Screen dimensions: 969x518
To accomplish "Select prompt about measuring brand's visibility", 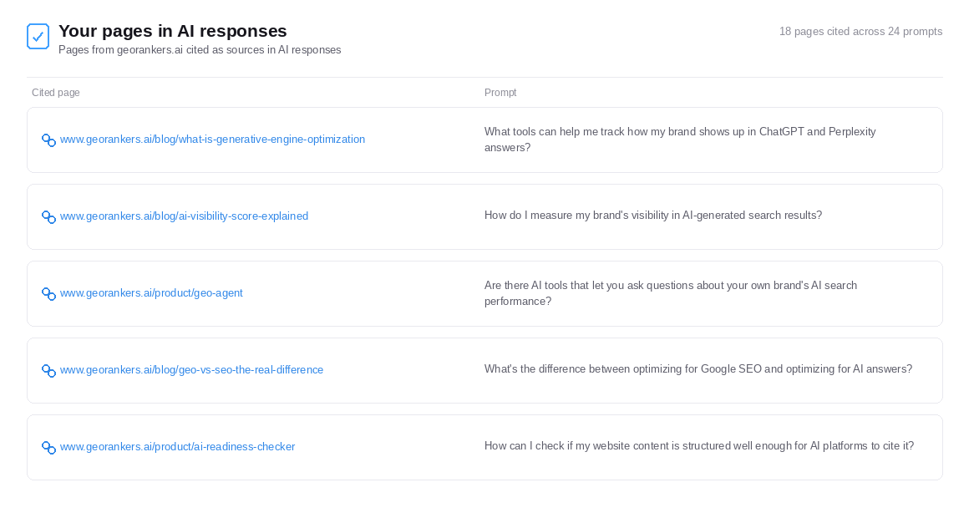I will [x=653, y=216].
